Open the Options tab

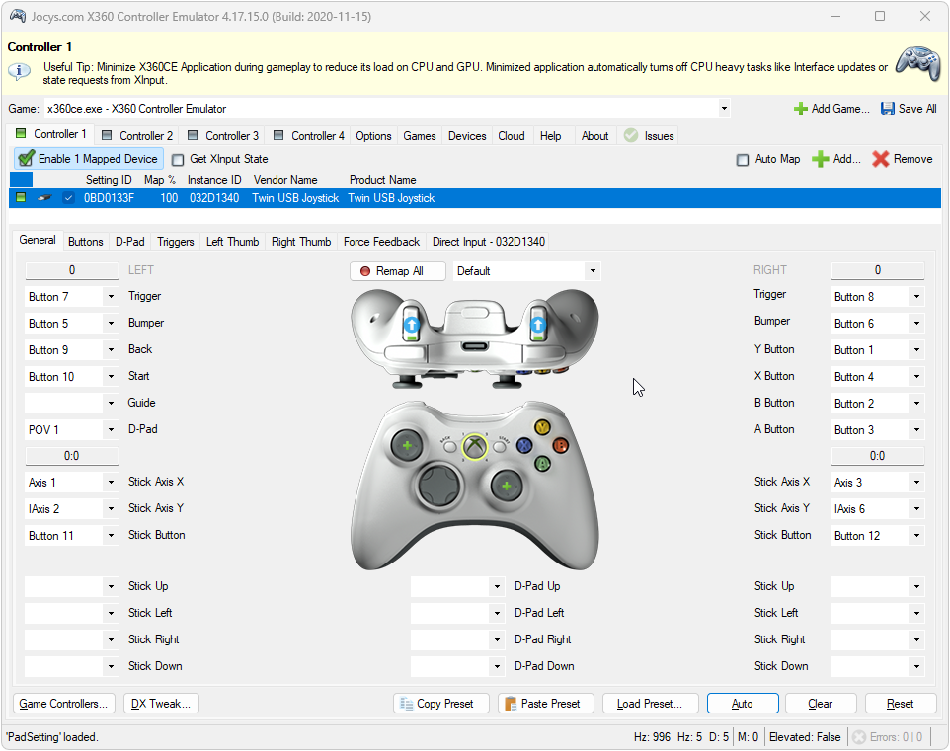373,135
